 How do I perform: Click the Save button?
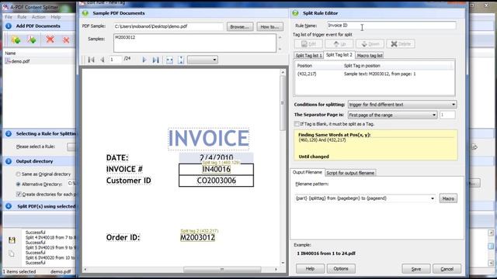click(x=416, y=269)
